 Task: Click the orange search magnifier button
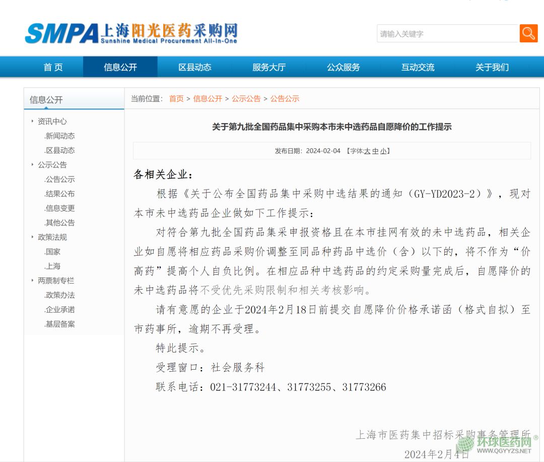(x=528, y=34)
